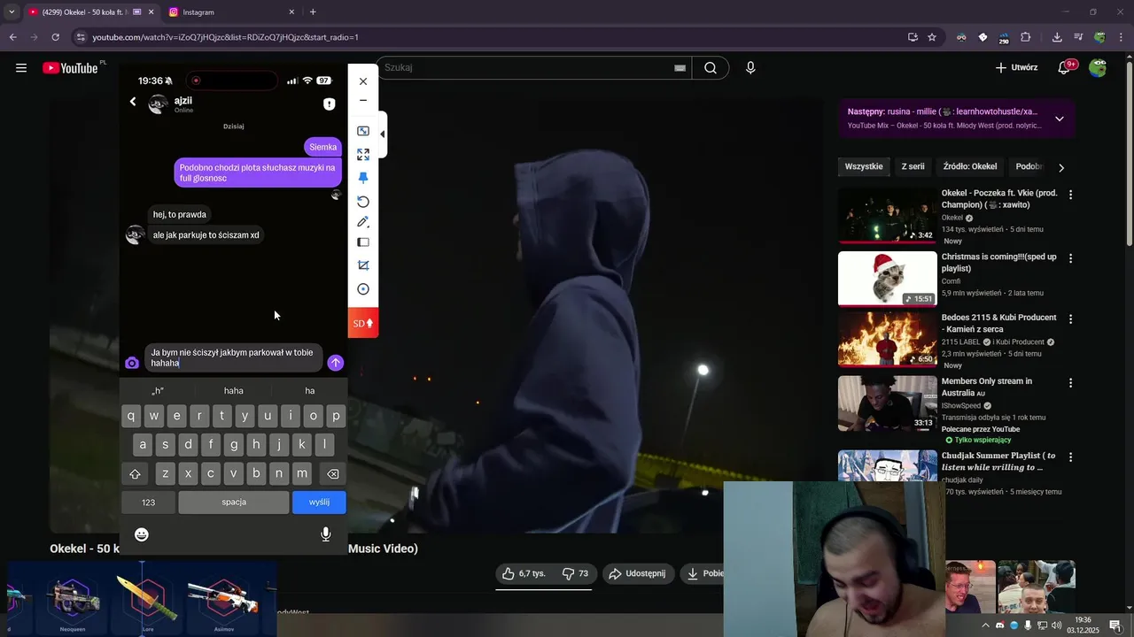Open options for Okekel - Poczeka video
Screen dimensions: 1134x637
1070,195
